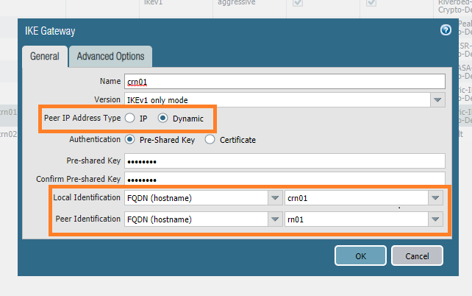Image resolution: width=472 pixels, height=296 pixels.
Task: Expand the Version dropdown arrow
Action: (x=437, y=99)
